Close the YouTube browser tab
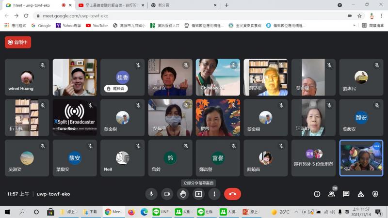 (x=143, y=5)
